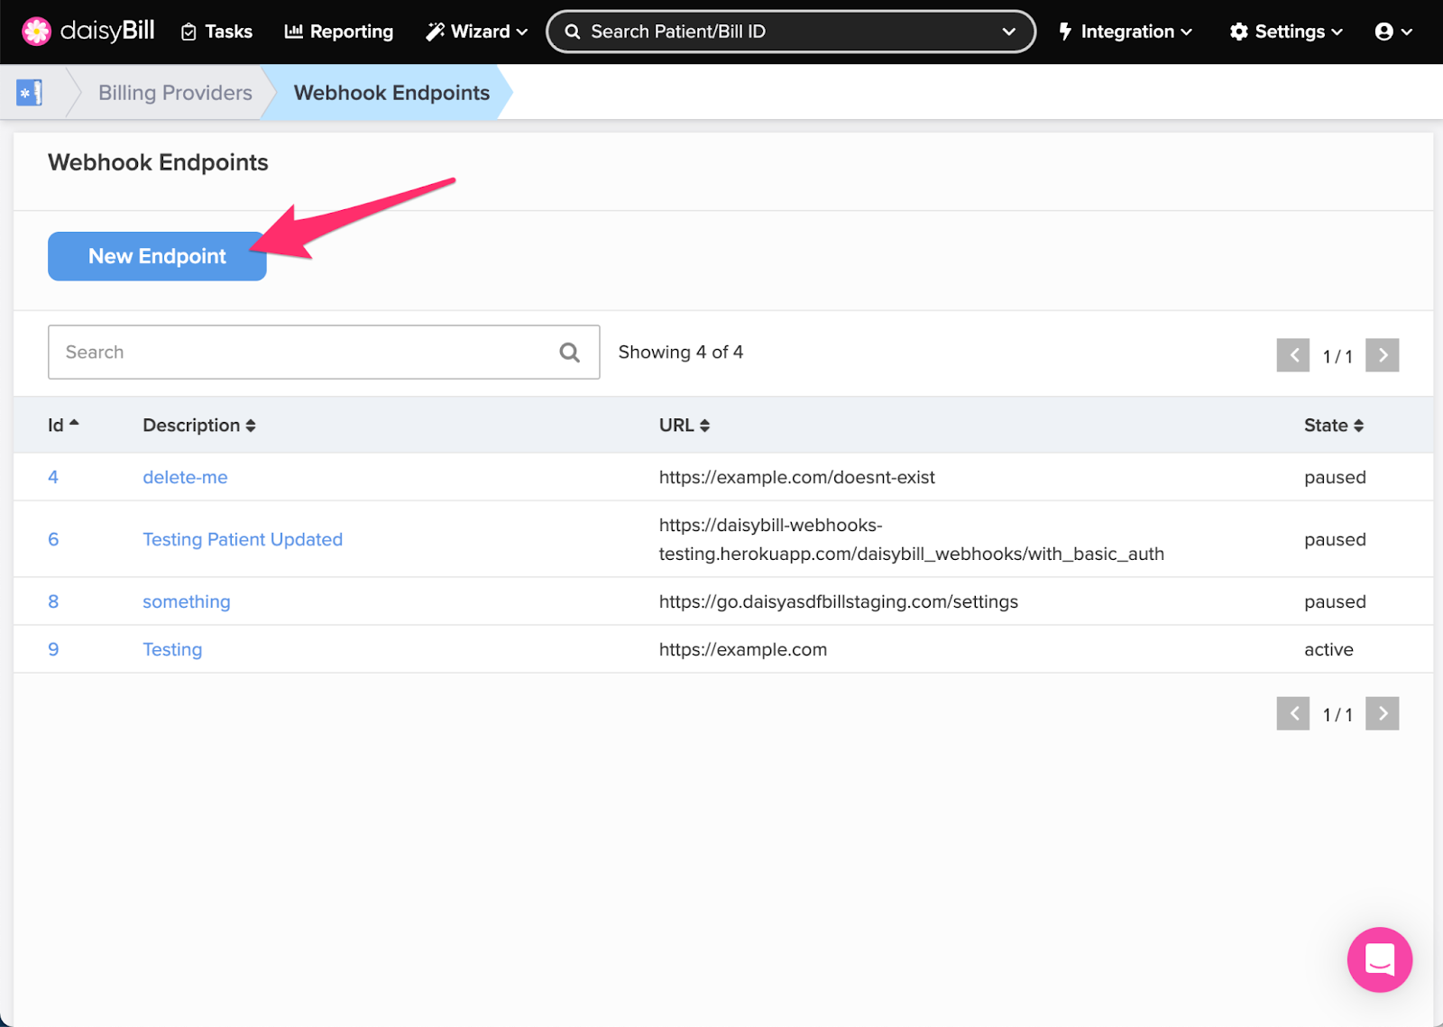The image size is (1443, 1027).
Task: Open endpoint Id 4 link
Action: [53, 477]
